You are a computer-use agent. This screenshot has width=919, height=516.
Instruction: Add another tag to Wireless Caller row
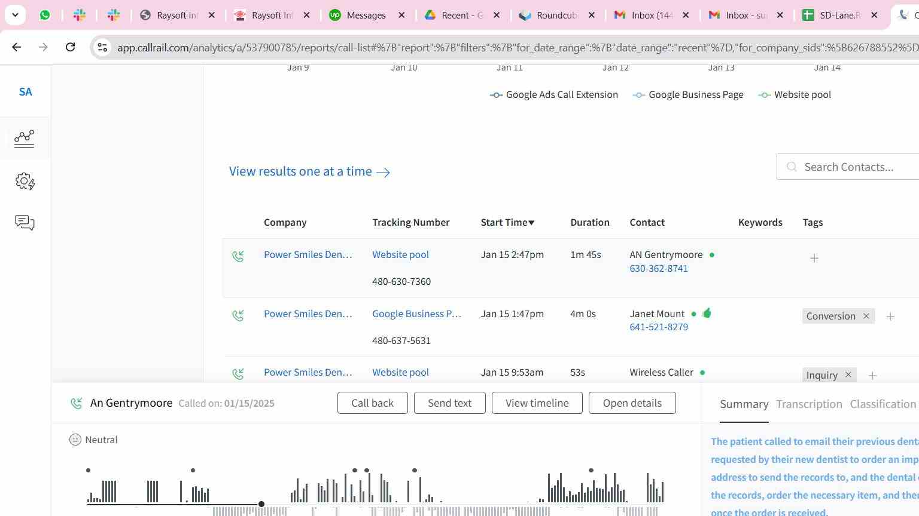pyautogui.click(x=872, y=376)
